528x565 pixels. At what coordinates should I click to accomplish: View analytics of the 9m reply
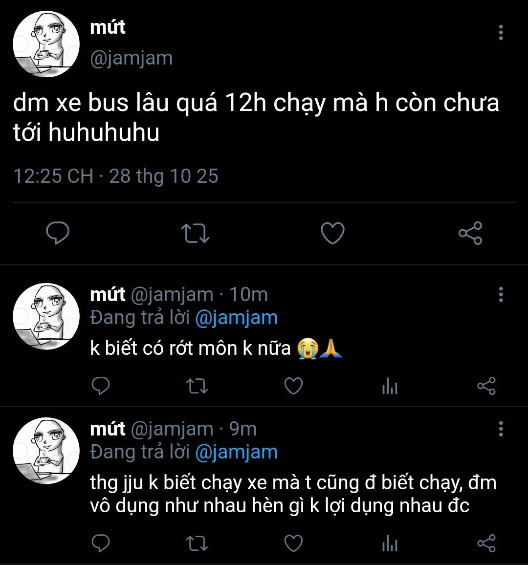tap(390, 544)
